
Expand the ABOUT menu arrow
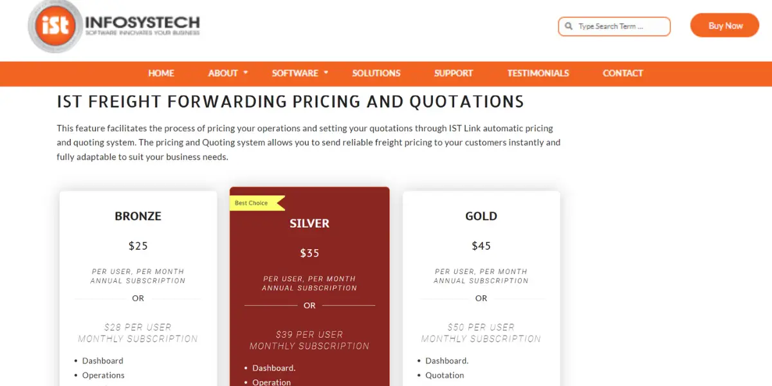pos(246,73)
